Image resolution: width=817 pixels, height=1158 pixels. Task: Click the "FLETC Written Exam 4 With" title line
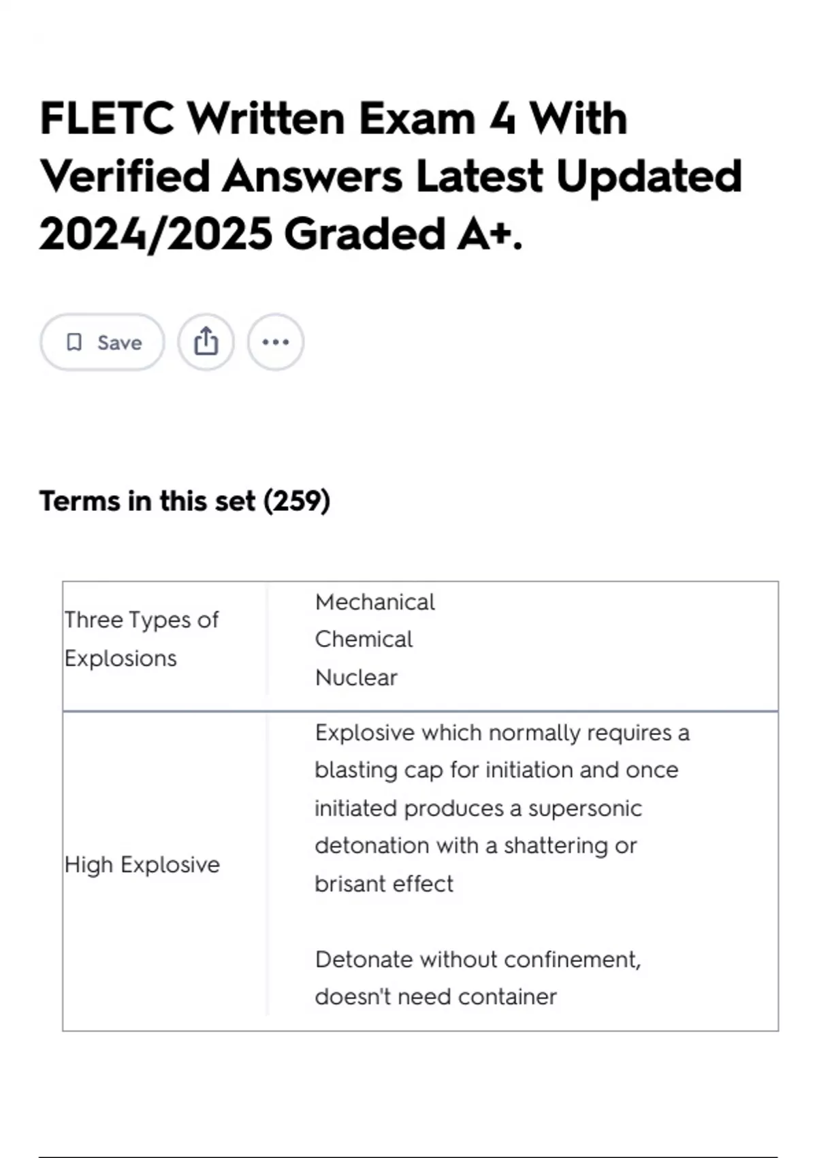[x=334, y=119]
